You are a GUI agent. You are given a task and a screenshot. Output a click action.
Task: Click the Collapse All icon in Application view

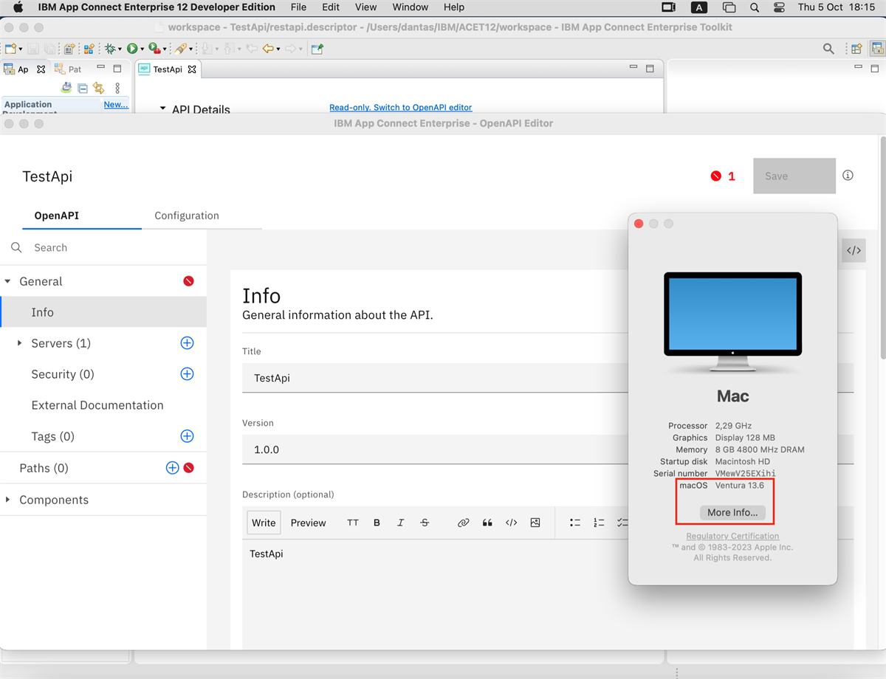83,89
